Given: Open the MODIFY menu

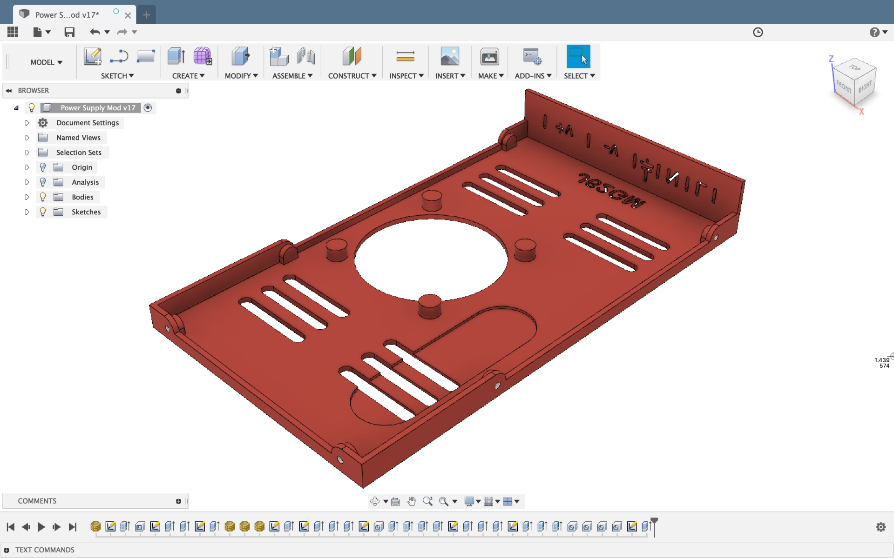Looking at the screenshot, I should pyautogui.click(x=241, y=76).
